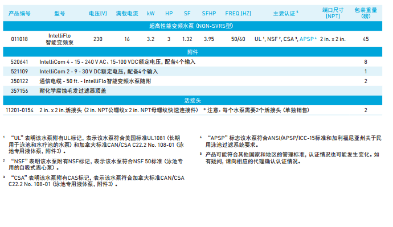Click the voltage value 230
Image resolution: width=393 pixels, height=227 pixels.
tap(98, 39)
